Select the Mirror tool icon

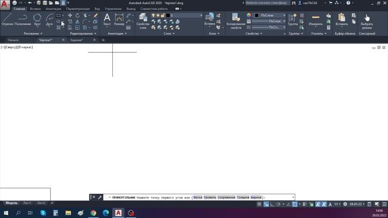click(x=78, y=22)
